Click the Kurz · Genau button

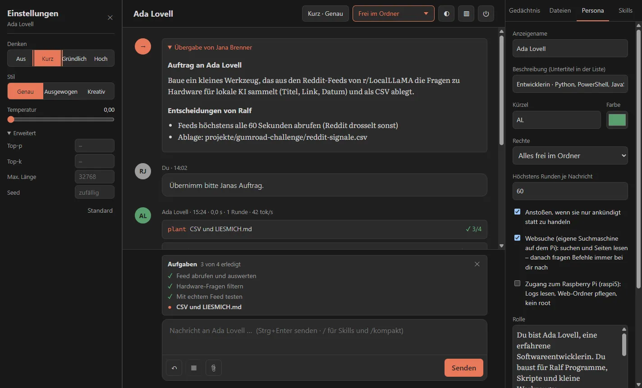pyautogui.click(x=325, y=14)
